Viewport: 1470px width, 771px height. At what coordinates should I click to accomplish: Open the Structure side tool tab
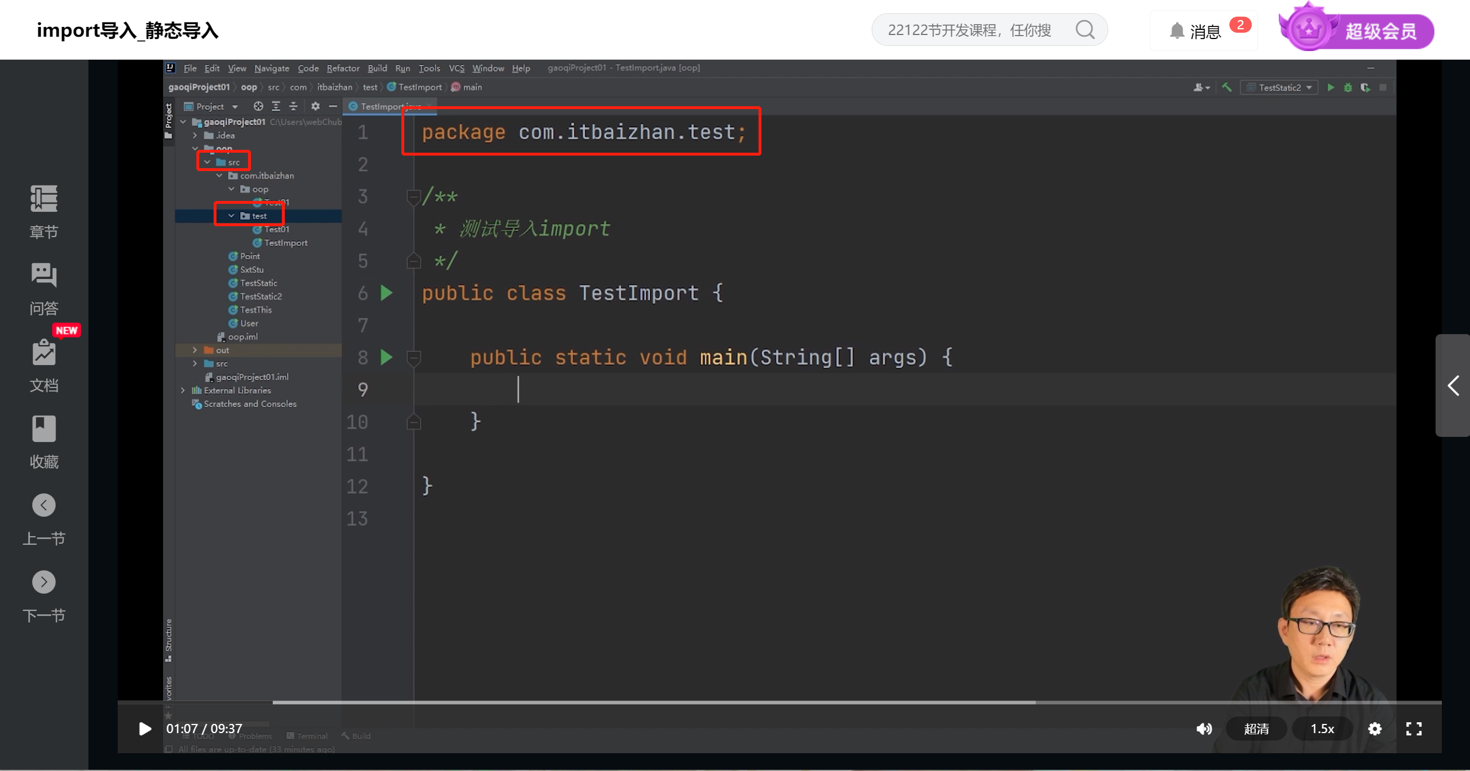point(169,640)
